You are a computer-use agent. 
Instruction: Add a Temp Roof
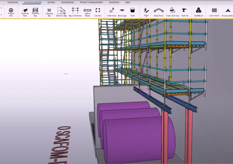[x=159, y=12]
